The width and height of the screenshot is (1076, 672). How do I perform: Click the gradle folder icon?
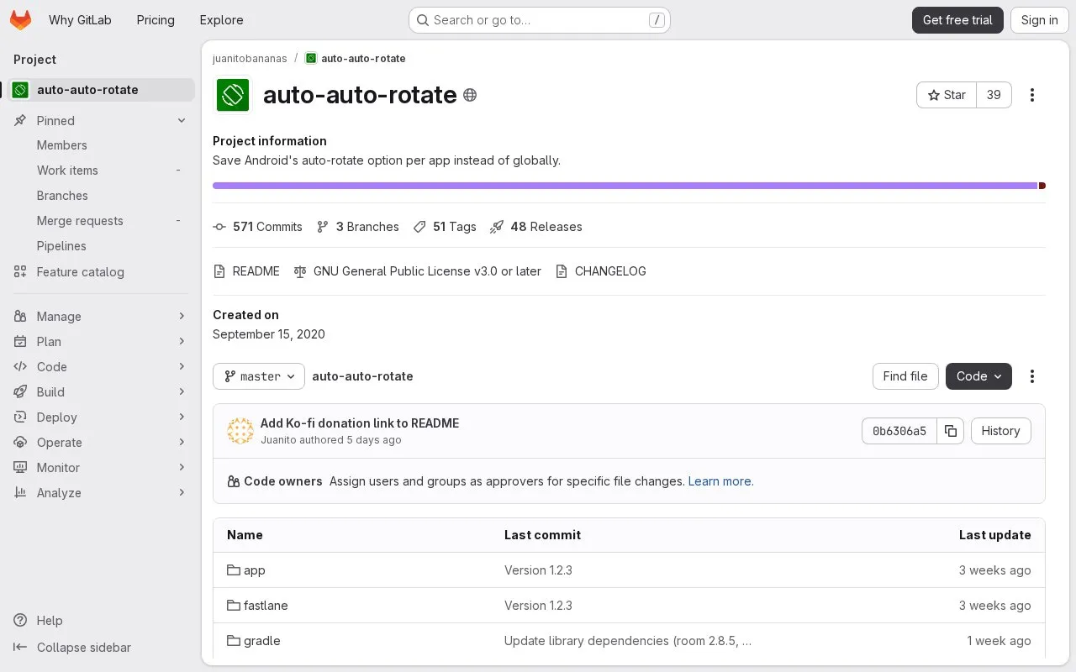[234, 641]
